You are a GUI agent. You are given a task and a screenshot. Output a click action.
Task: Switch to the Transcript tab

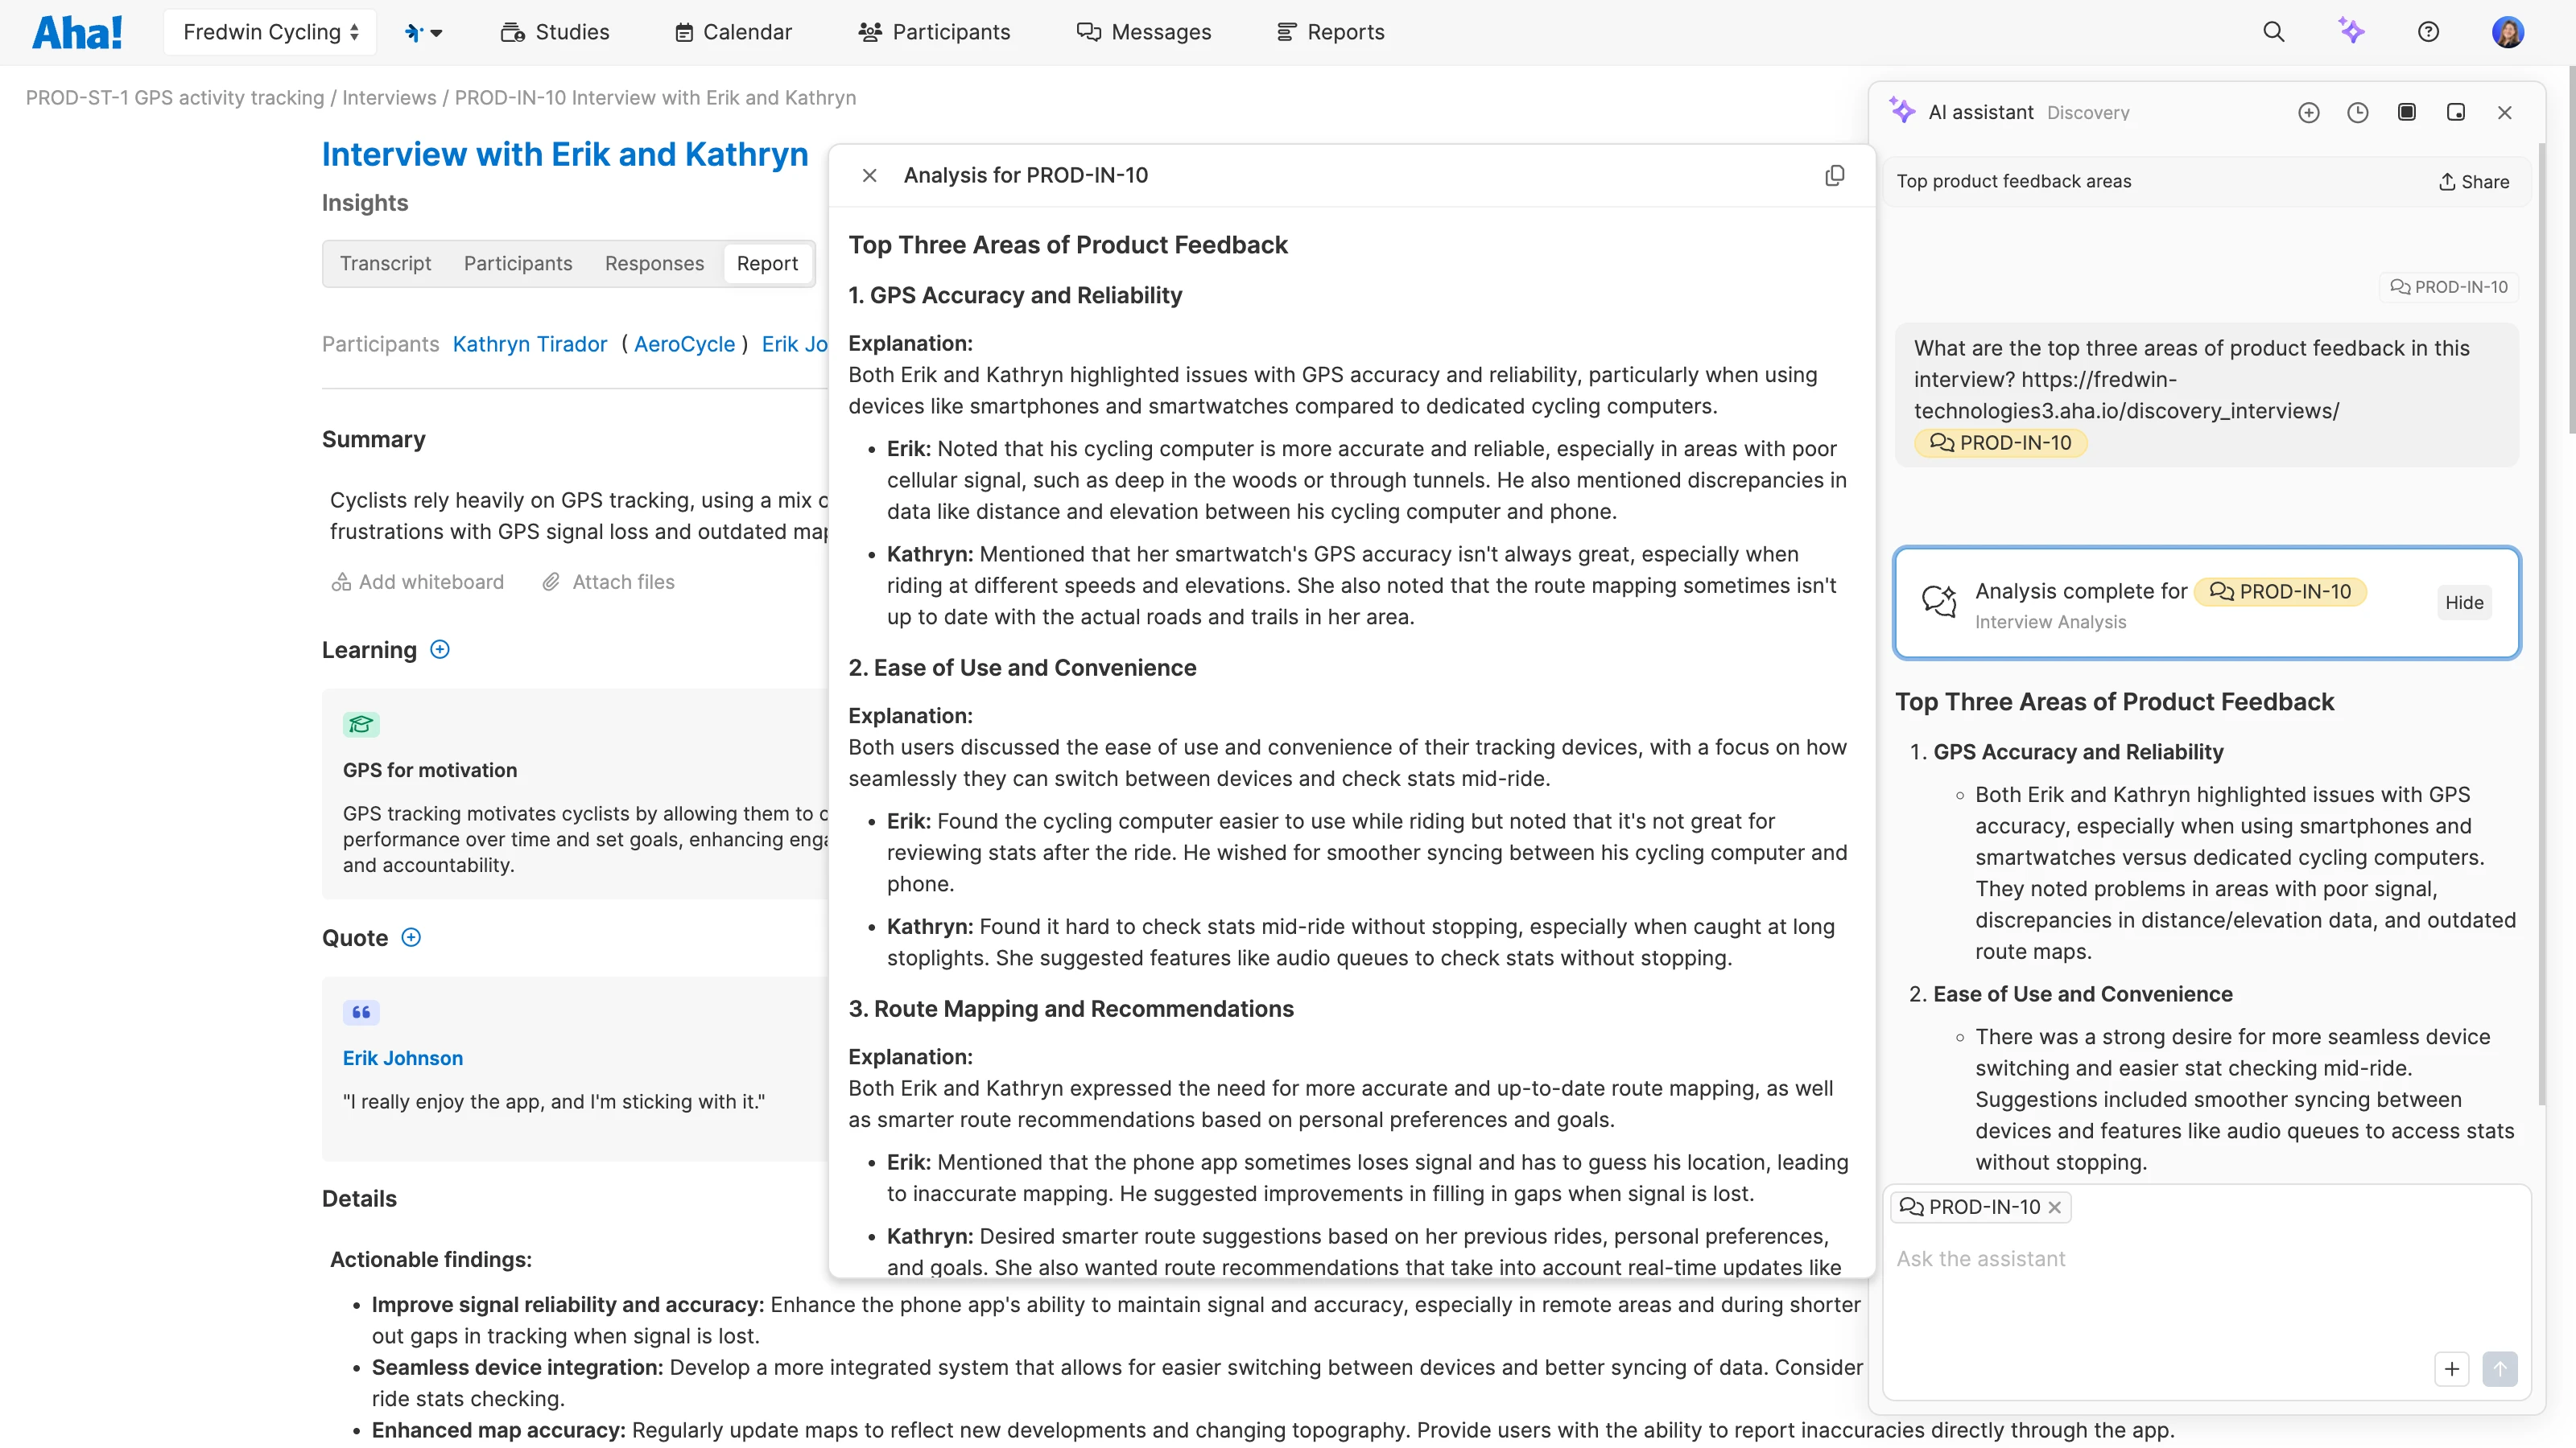(386, 263)
